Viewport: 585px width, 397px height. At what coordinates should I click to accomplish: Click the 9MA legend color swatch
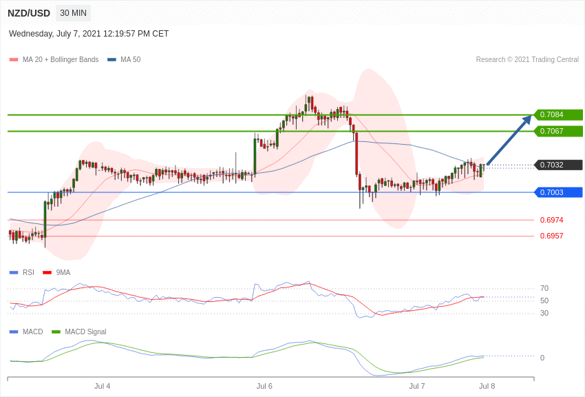pyautogui.click(x=47, y=273)
